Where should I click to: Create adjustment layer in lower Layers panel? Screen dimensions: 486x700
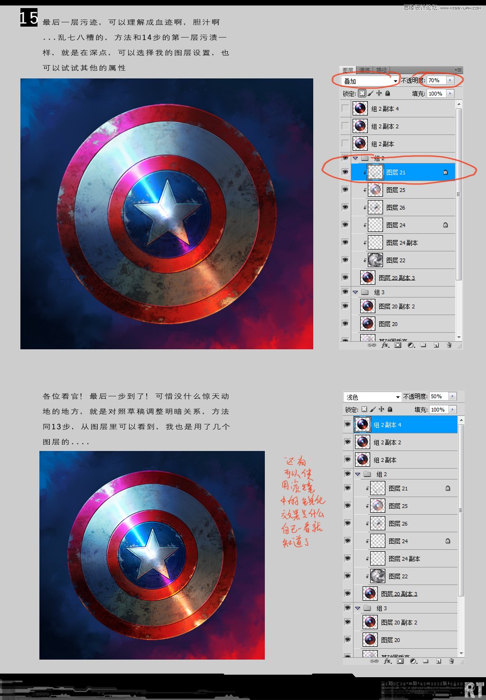[x=413, y=661]
